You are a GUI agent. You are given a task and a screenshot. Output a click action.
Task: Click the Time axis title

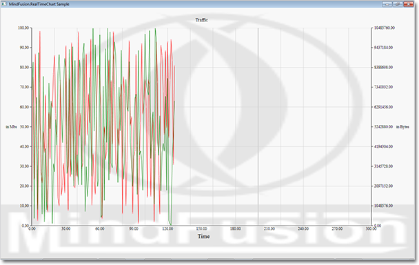(x=203, y=236)
